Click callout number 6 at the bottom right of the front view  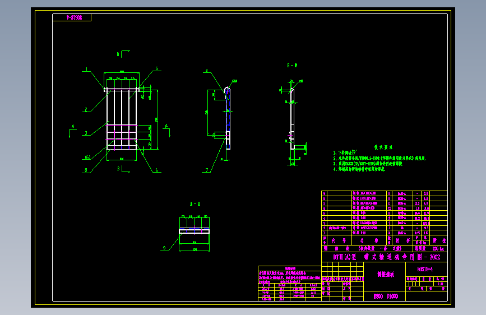tap(156, 170)
